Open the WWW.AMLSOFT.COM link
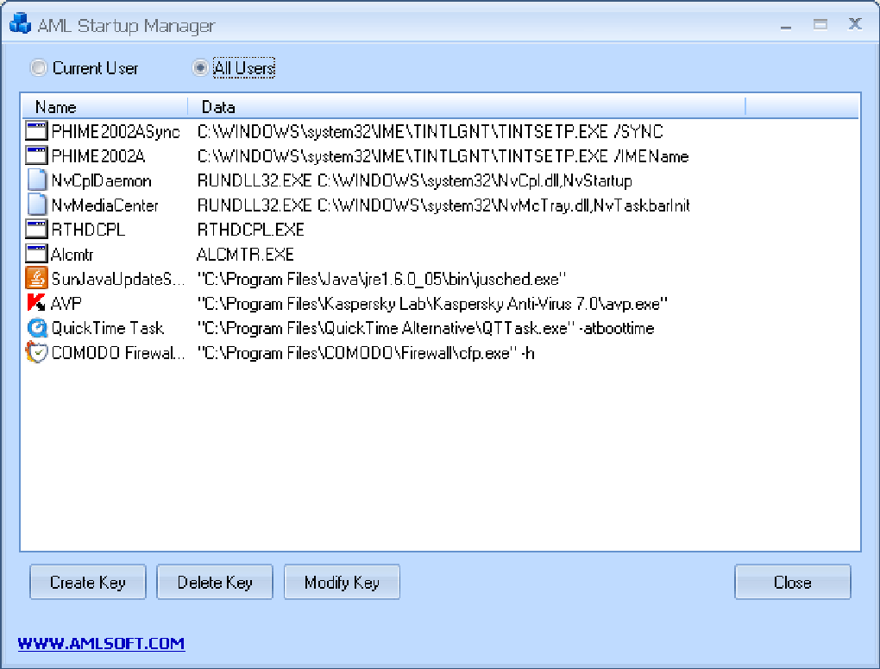 pyautogui.click(x=101, y=643)
